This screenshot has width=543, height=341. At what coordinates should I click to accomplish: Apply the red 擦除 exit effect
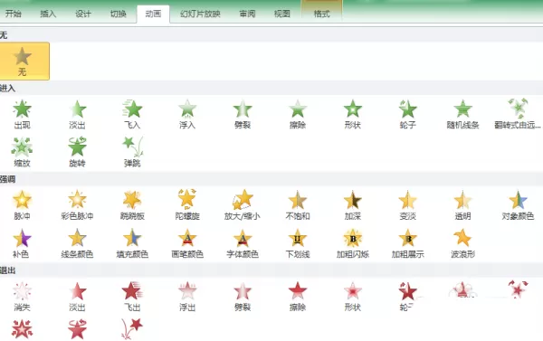(x=298, y=297)
